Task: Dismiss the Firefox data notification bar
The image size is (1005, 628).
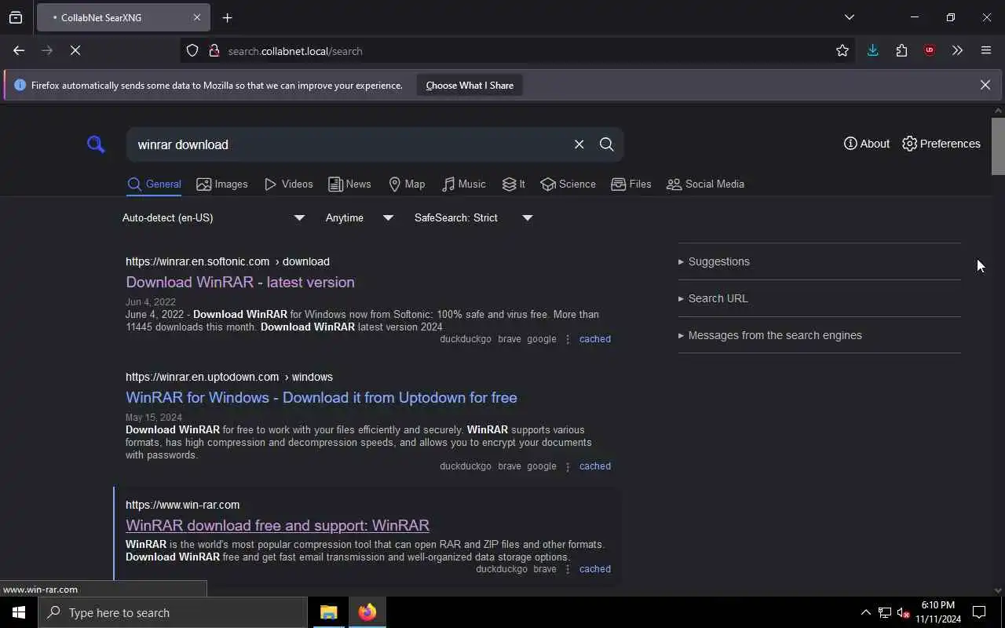Action: (x=985, y=85)
